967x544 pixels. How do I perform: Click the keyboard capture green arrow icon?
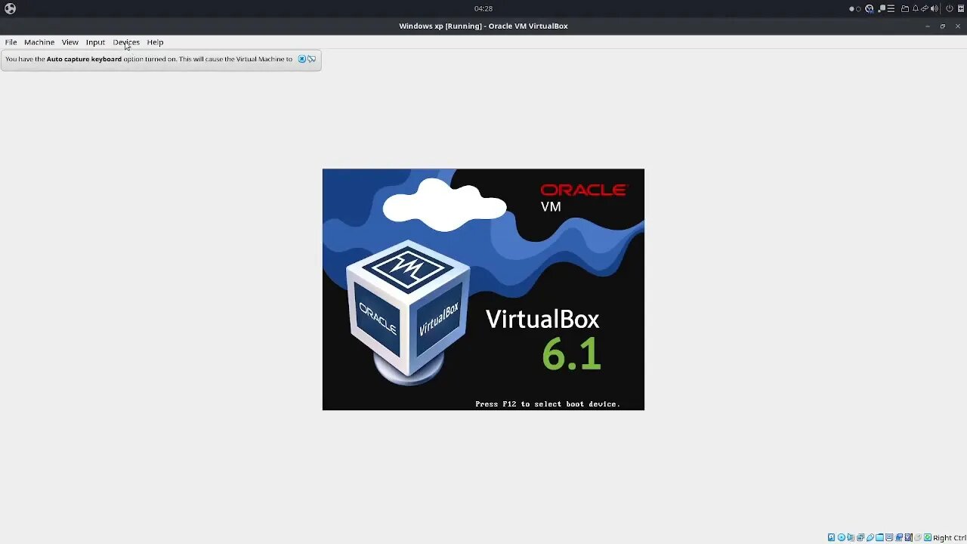click(x=928, y=538)
